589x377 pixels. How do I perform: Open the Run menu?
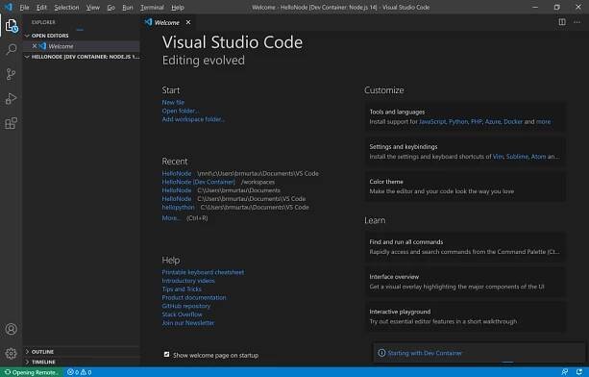128,7
